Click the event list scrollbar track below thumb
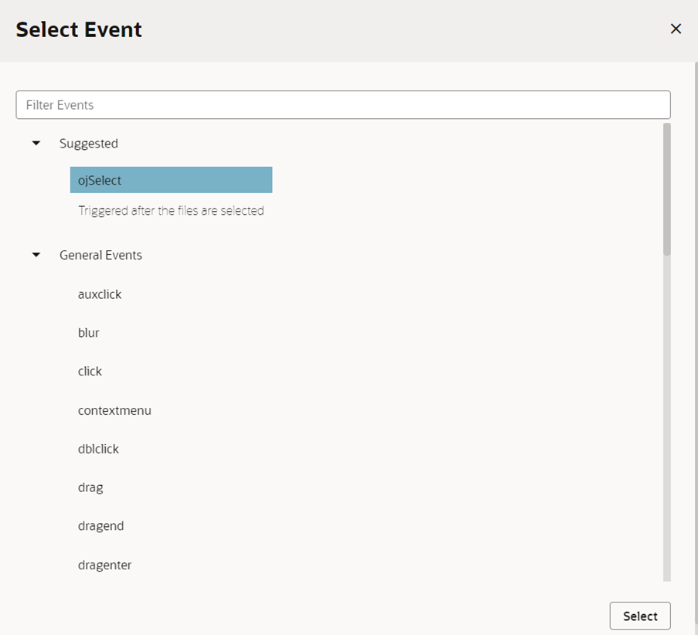The height and width of the screenshot is (635, 698). pyautogui.click(x=666, y=418)
